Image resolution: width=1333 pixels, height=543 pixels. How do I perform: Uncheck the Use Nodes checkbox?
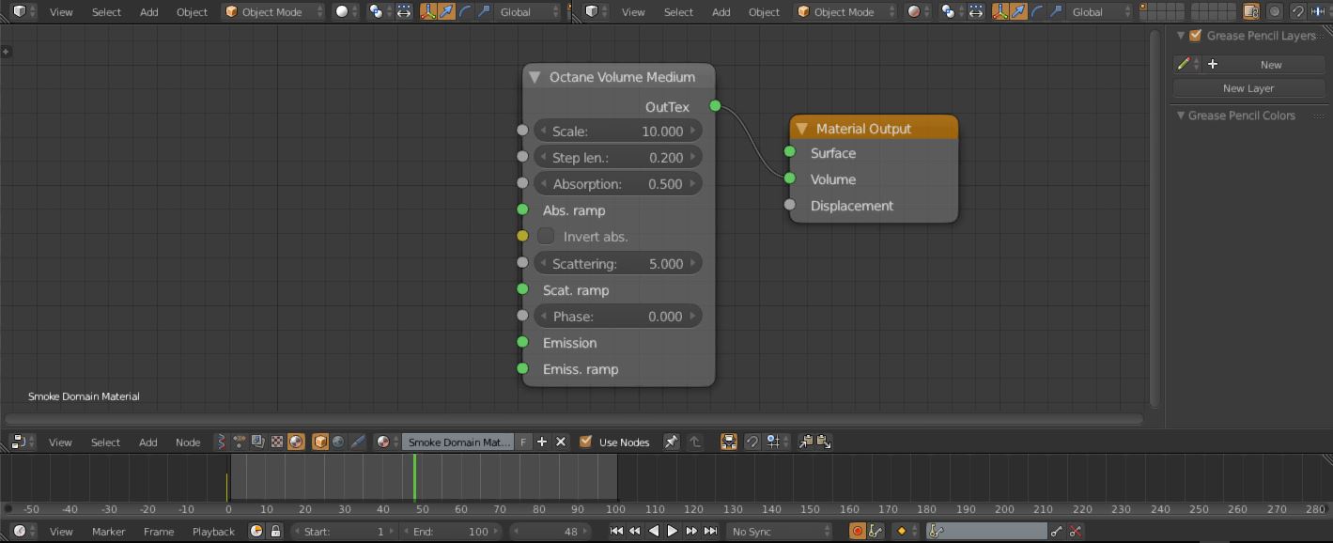pos(585,442)
